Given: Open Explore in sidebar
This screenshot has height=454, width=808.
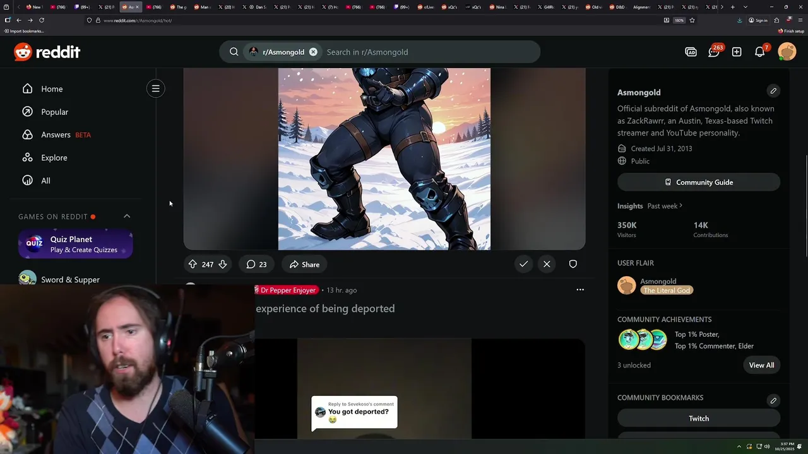Looking at the screenshot, I should [x=54, y=158].
